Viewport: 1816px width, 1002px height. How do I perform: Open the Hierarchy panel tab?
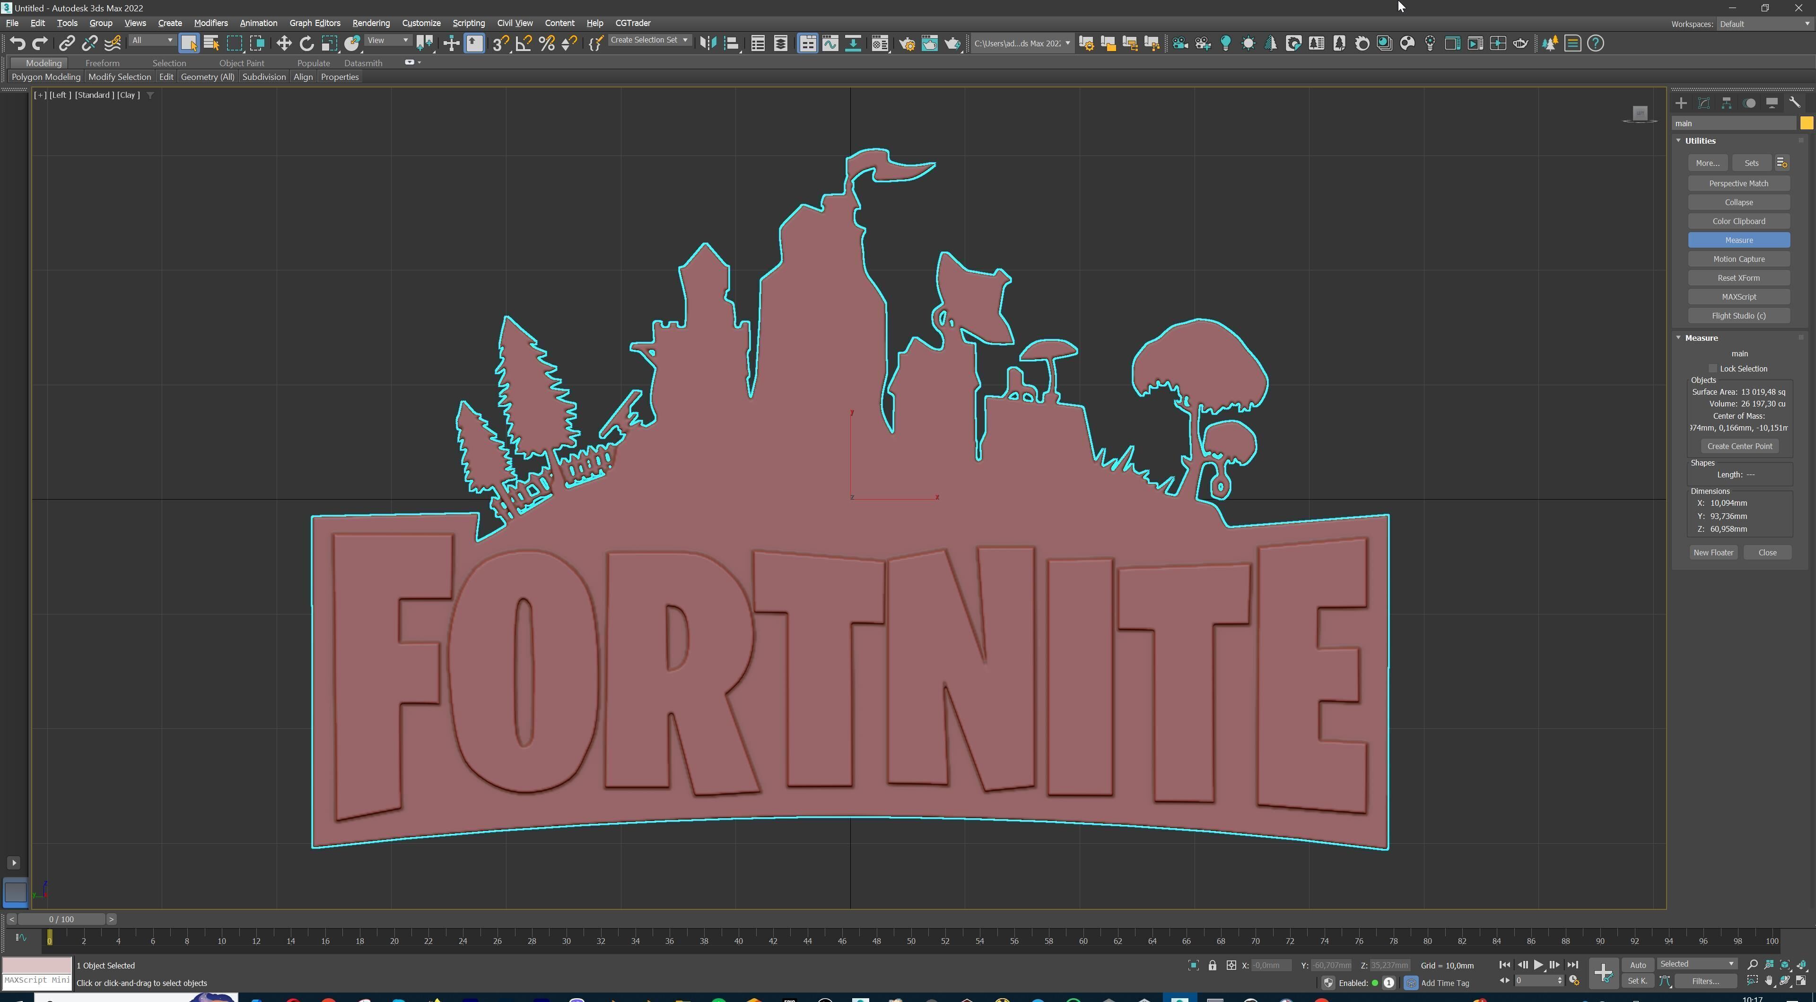pyautogui.click(x=1727, y=103)
